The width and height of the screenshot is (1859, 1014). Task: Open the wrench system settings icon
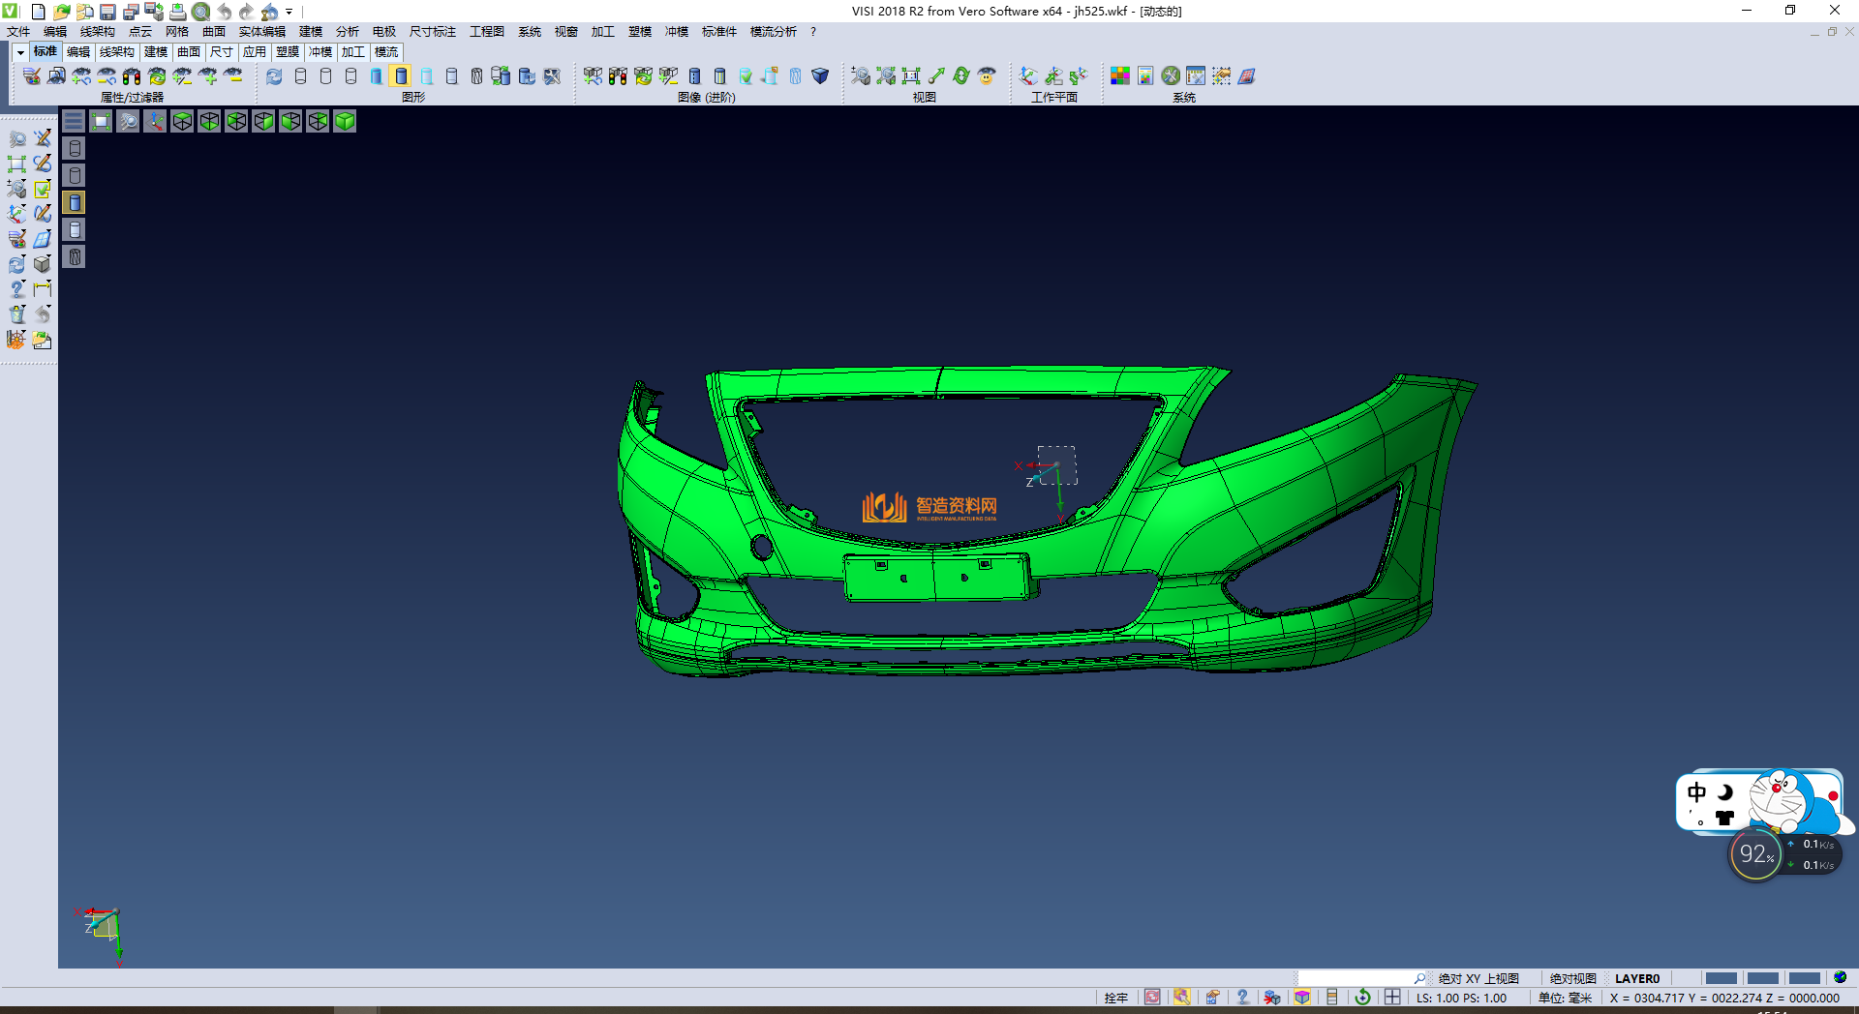(x=1171, y=76)
